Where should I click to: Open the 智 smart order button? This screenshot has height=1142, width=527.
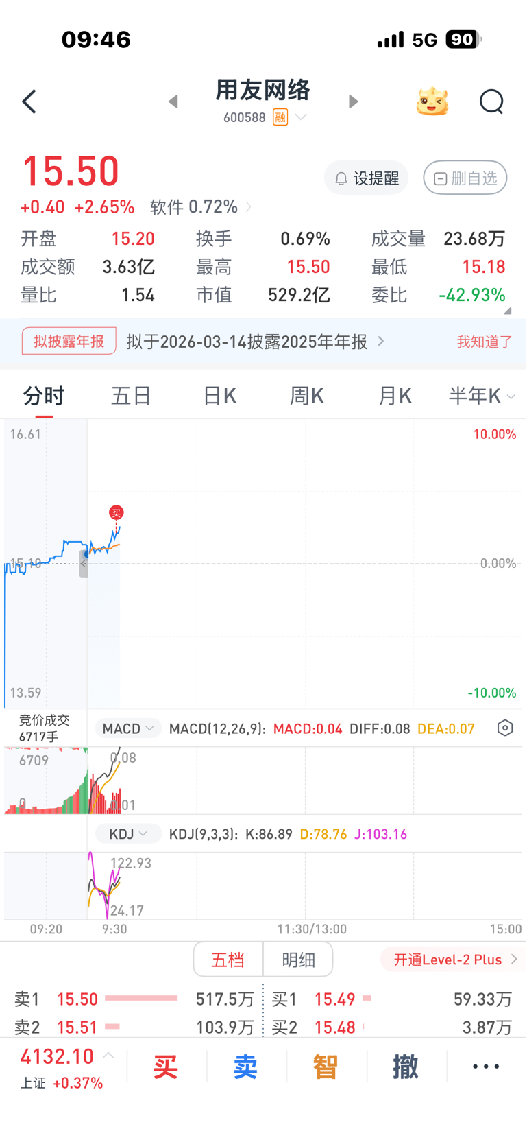tap(326, 1067)
